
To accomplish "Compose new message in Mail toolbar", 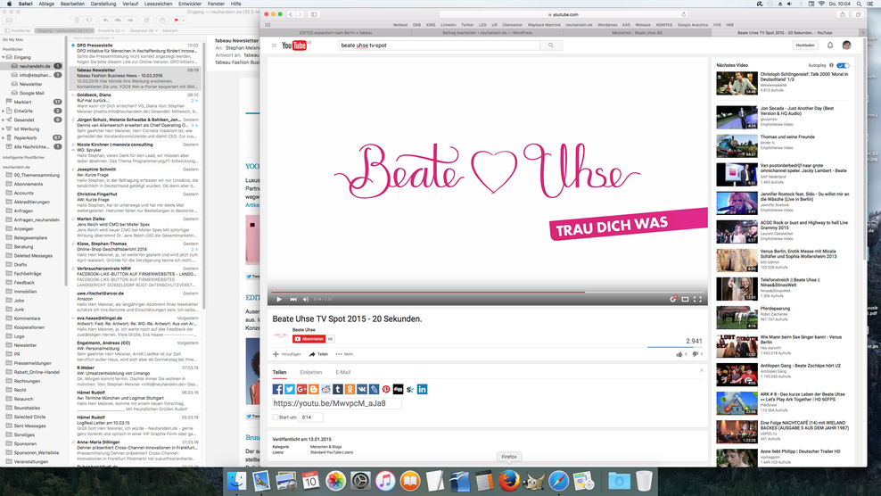I will click(x=146, y=21).
